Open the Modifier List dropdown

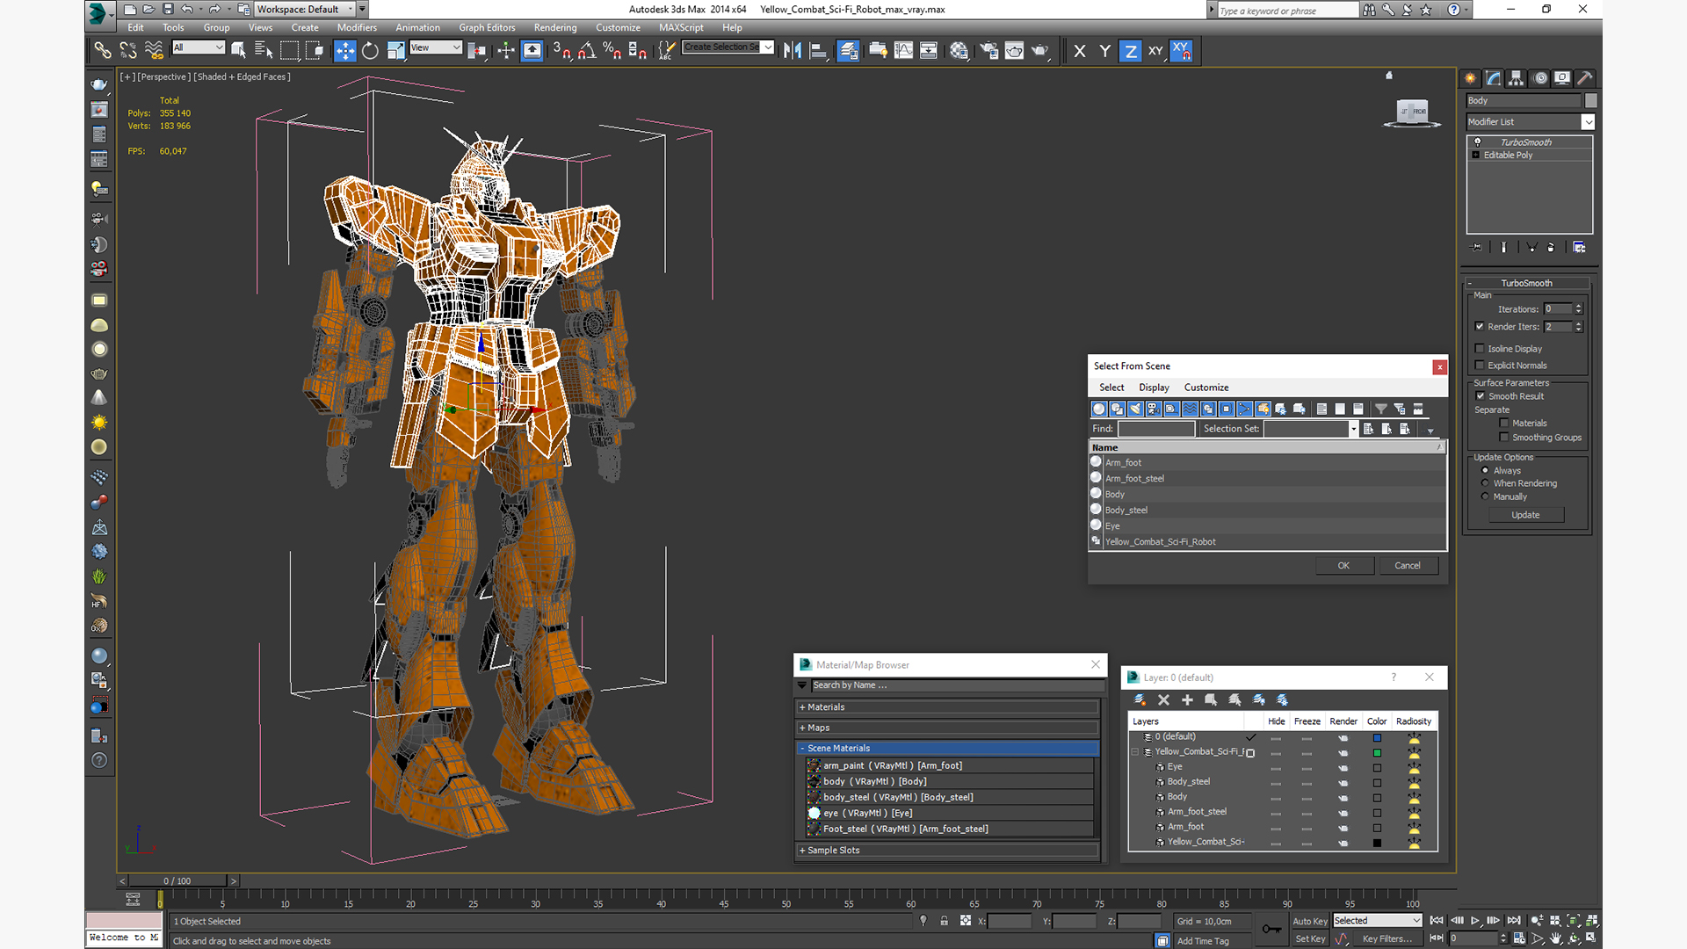click(1530, 122)
